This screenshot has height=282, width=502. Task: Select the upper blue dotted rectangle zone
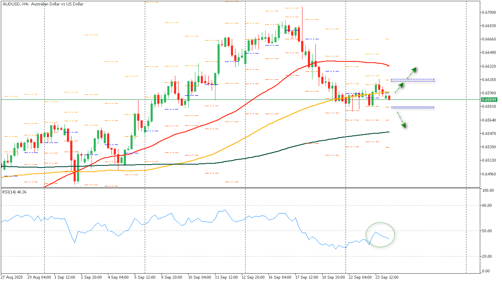click(412, 80)
